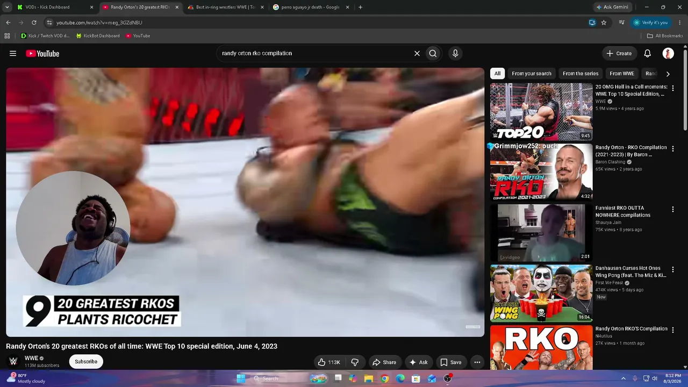
Task: Click the WWE channel name under the video
Action: tap(31, 358)
